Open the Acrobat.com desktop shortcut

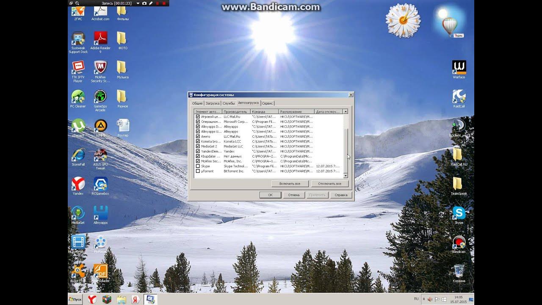tap(100, 13)
